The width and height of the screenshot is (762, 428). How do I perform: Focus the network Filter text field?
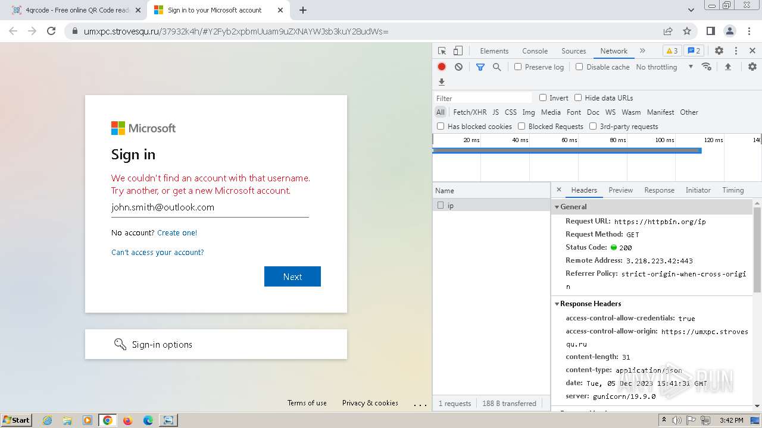(483, 98)
